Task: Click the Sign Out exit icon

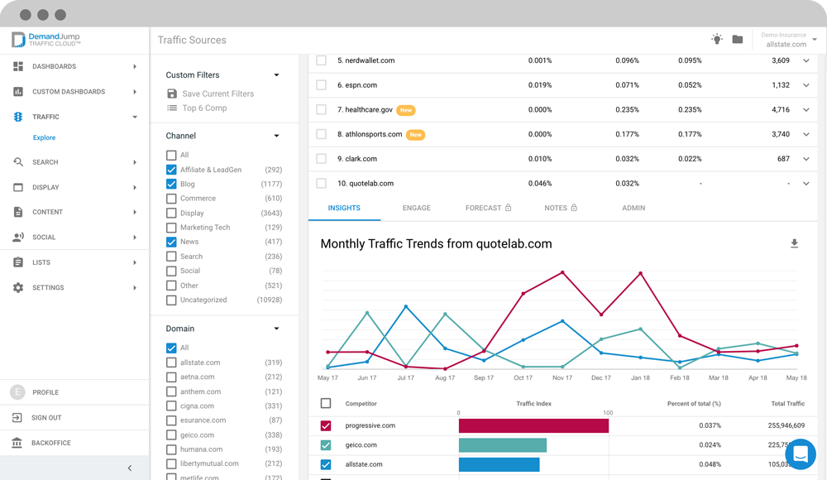Action: click(x=17, y=417)
